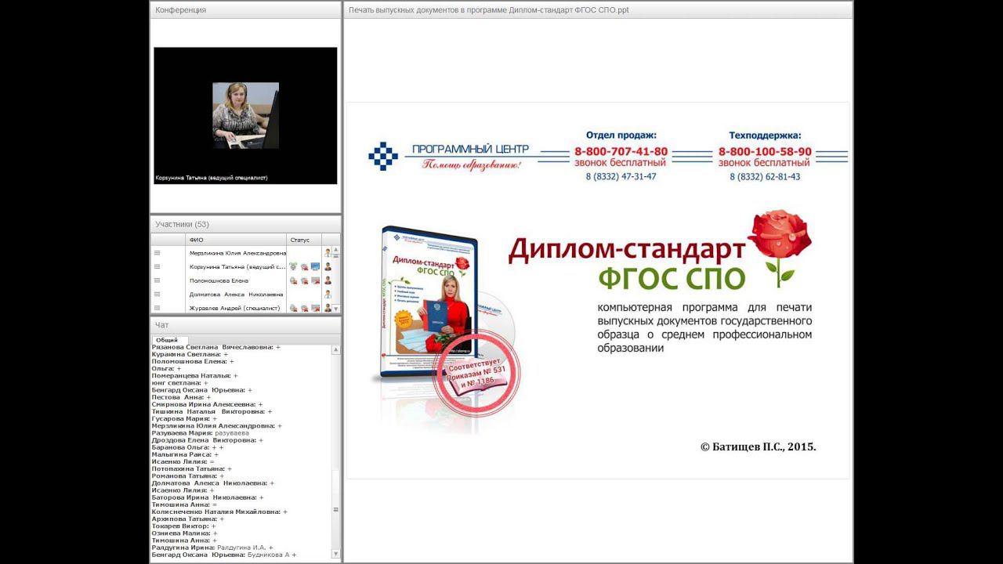Click chat message from Разуваева Мария

[201, 432]
